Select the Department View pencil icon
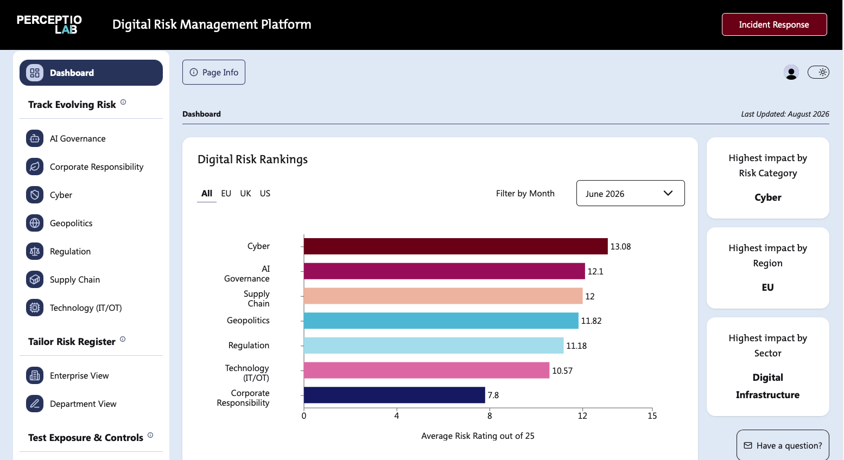 click(x=35, y=404)
